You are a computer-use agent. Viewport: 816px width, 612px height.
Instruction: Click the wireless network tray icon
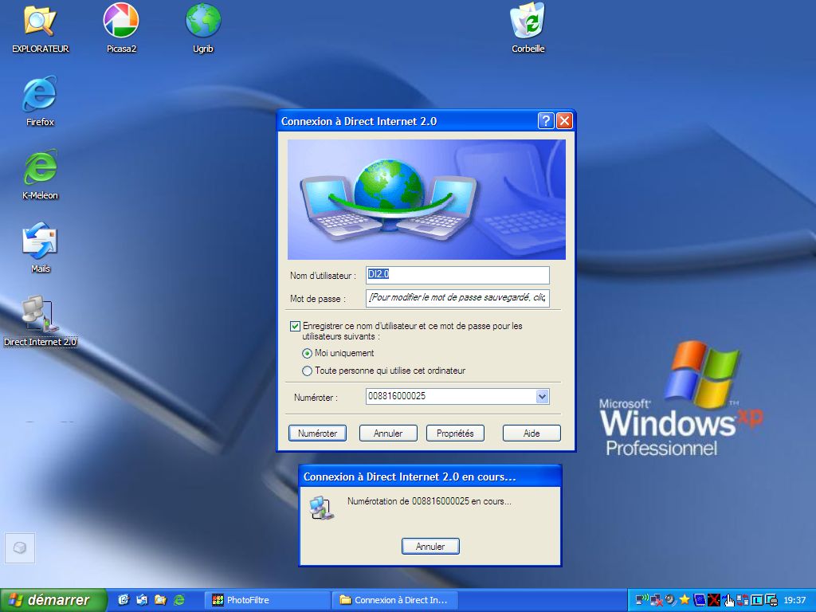pos(641,600)
